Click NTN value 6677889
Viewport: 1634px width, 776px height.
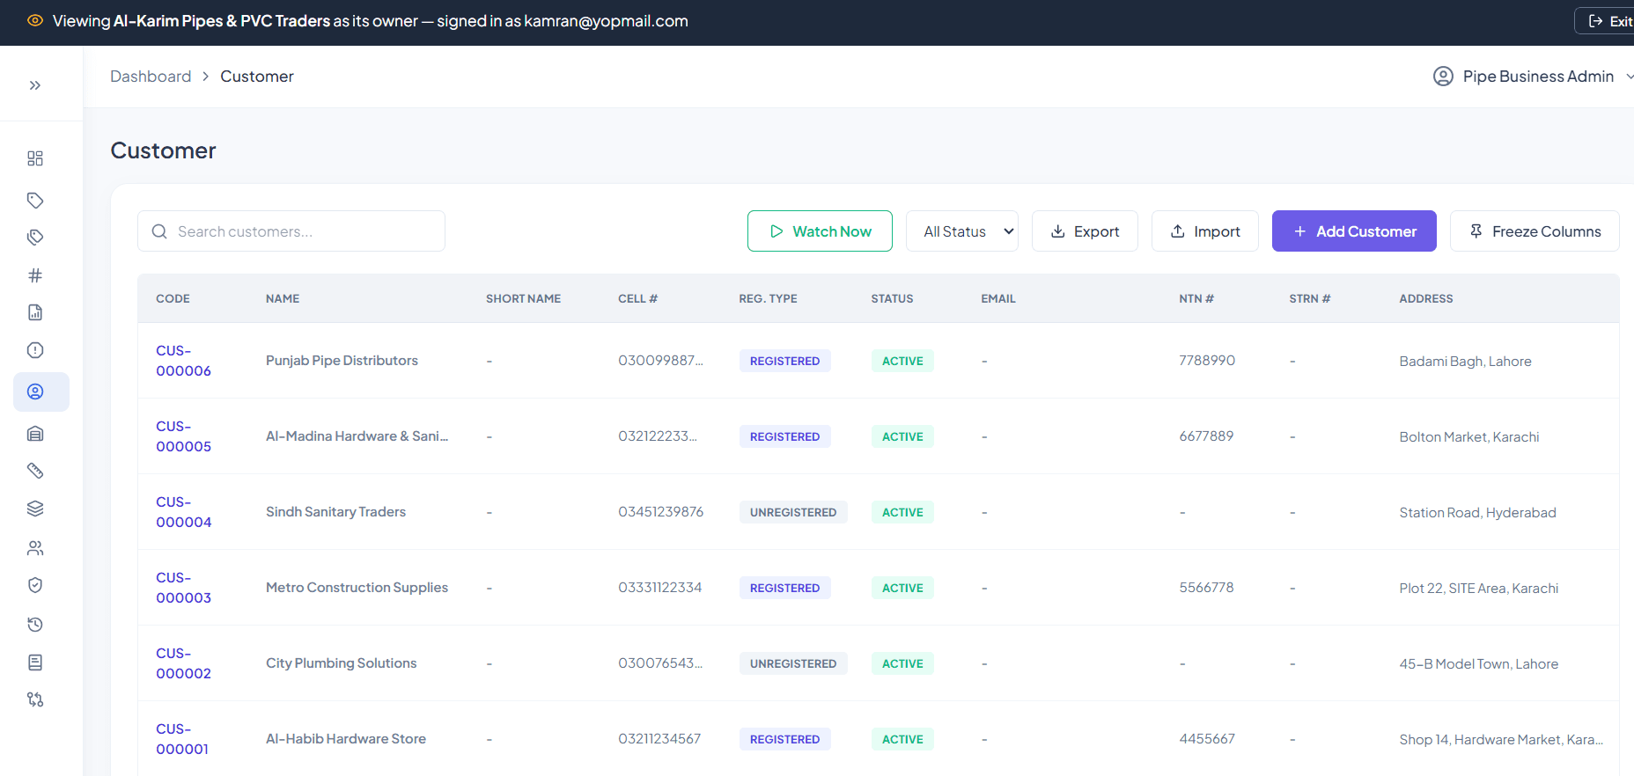pyautogui.click(x=1206, y=436)
